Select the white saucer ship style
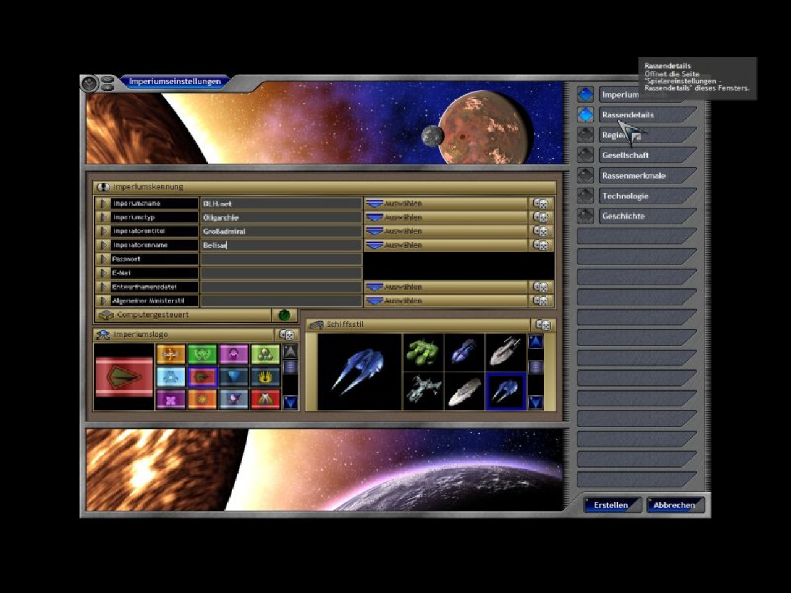Image resolution: width=791 pixels, height=593 pixels. 505,352
